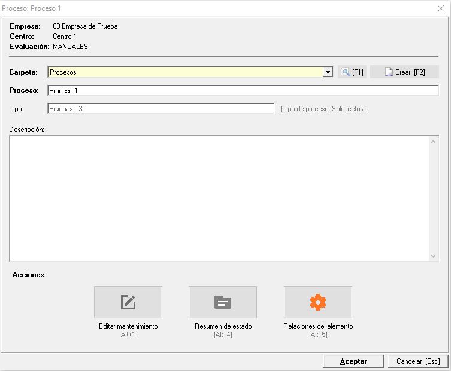Click the "Editar mantenimiento" text label
The image size is (451, 371).
[128, 327]
